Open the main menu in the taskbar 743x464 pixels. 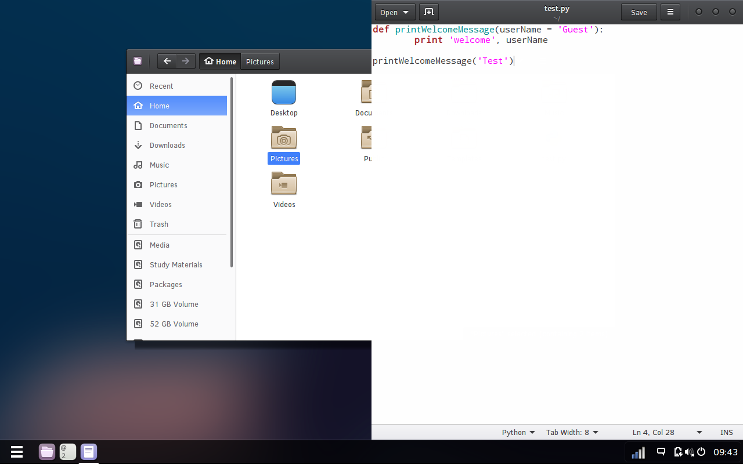pyautogui.click(x=16, y=452)
